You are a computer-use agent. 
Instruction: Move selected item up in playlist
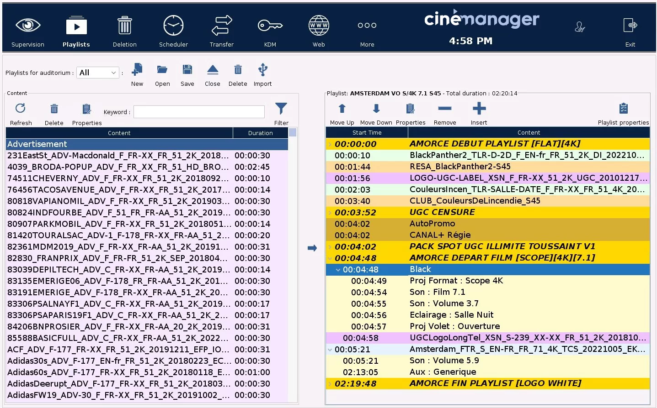point(342,109)
